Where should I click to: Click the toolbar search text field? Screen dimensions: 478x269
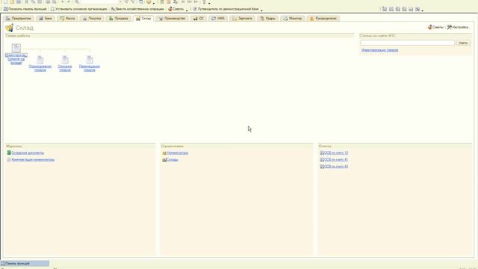coord(99,1)
